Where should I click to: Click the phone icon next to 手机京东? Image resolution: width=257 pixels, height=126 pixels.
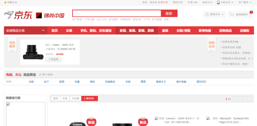point(218,3)
